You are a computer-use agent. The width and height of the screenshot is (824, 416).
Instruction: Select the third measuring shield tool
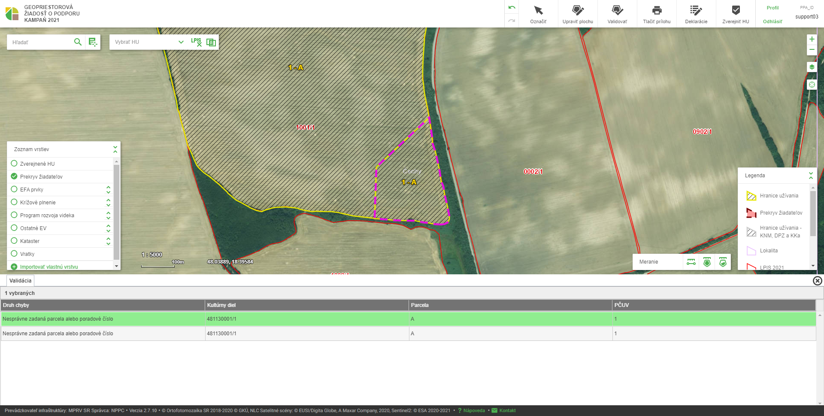723,262
